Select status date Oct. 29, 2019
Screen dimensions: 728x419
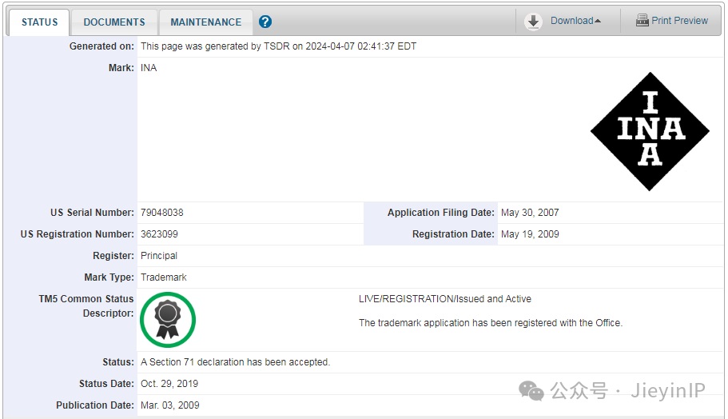tap(169, 384)
